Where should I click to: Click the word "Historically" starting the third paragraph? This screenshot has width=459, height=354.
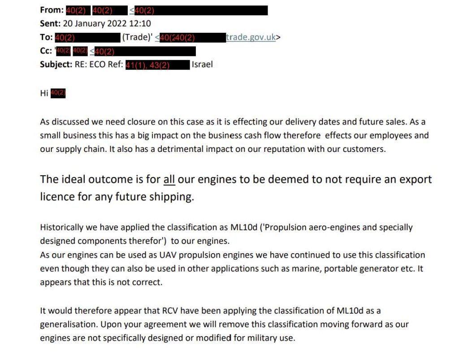(61, 227)
